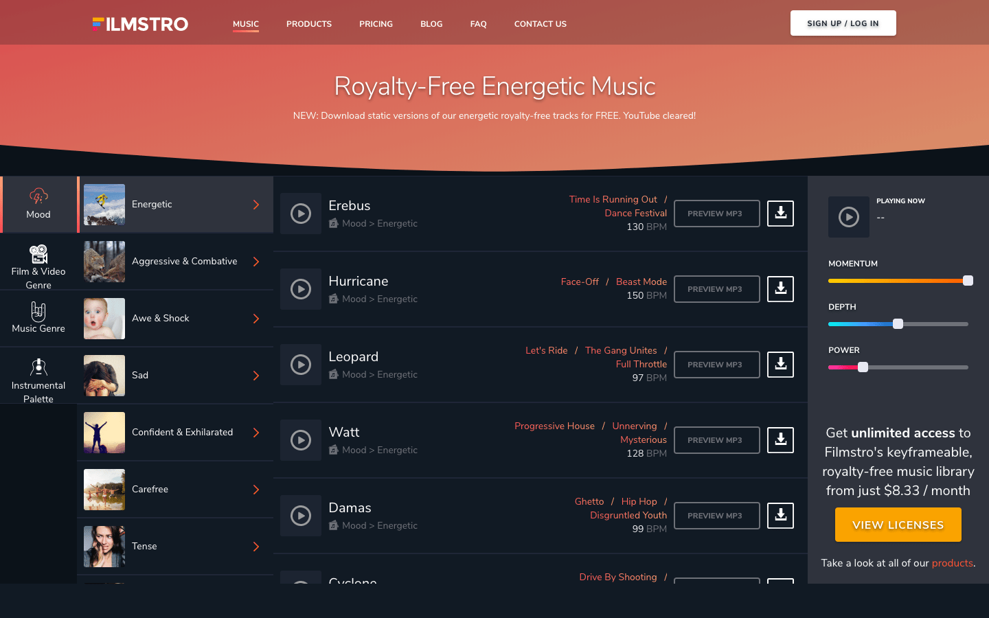Screen dimensions: 989x618
Task: Adjust the Depth slider handle
Action: (x=898, y=323)
